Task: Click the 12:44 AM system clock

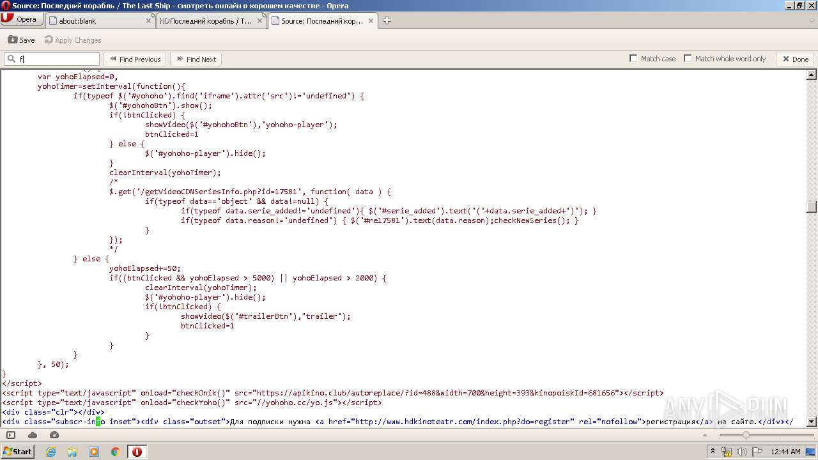Action: point(785,452)
